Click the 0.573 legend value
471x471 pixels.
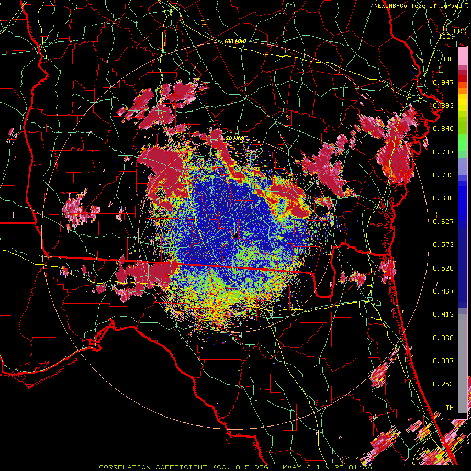443,245
